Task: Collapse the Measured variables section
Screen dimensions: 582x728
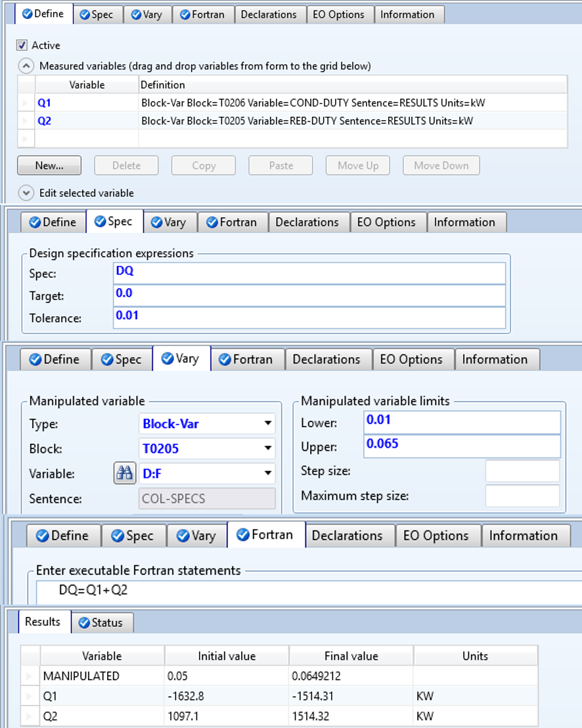Action: click(26, 66)
